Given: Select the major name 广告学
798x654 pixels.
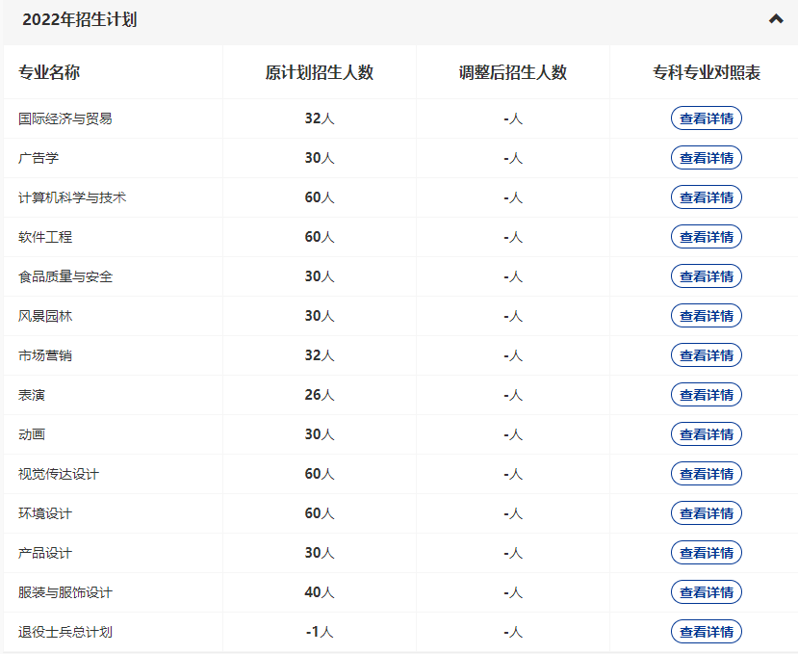Looking at the screenshot, I should (39, 158).
